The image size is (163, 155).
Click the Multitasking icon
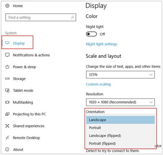pos(7,102)
